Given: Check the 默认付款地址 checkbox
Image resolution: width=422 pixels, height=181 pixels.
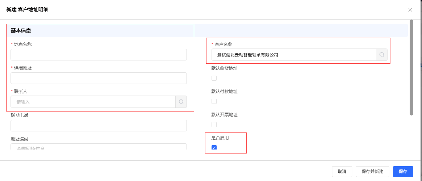Looking at the screenshot, I should click(x=214, y=101).
